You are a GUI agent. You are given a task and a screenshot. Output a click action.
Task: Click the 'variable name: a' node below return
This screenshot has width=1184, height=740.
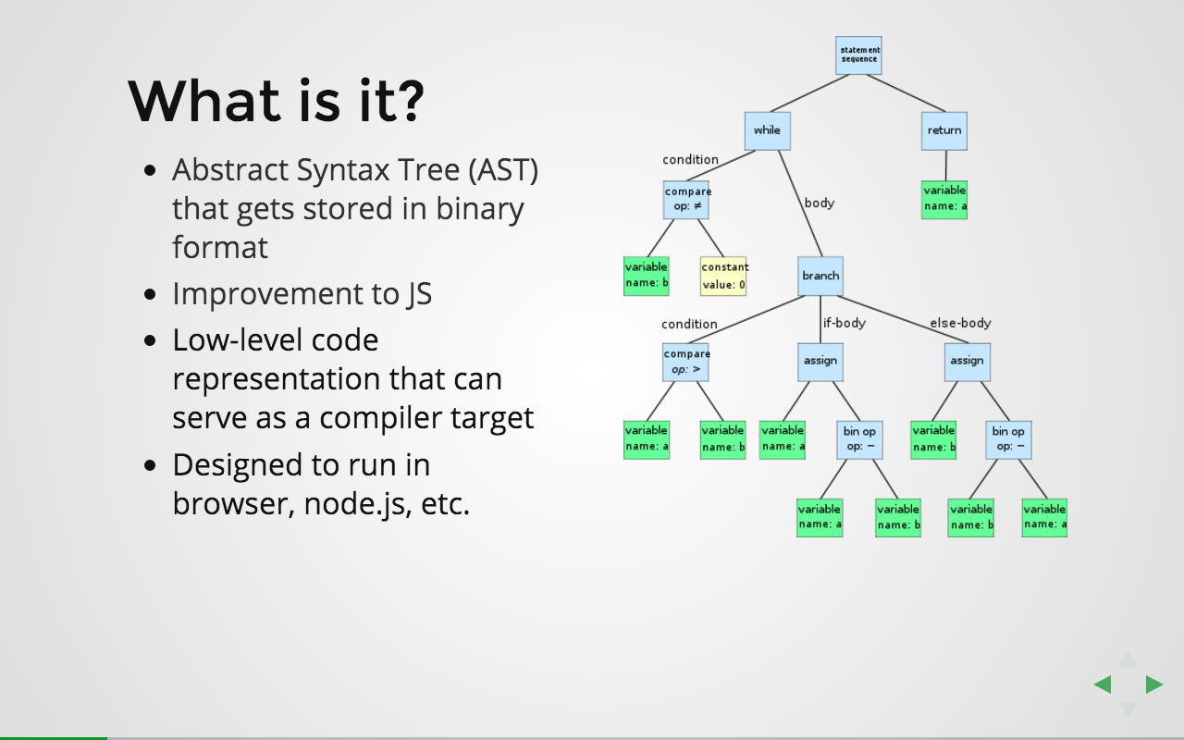tap(944, 199)
